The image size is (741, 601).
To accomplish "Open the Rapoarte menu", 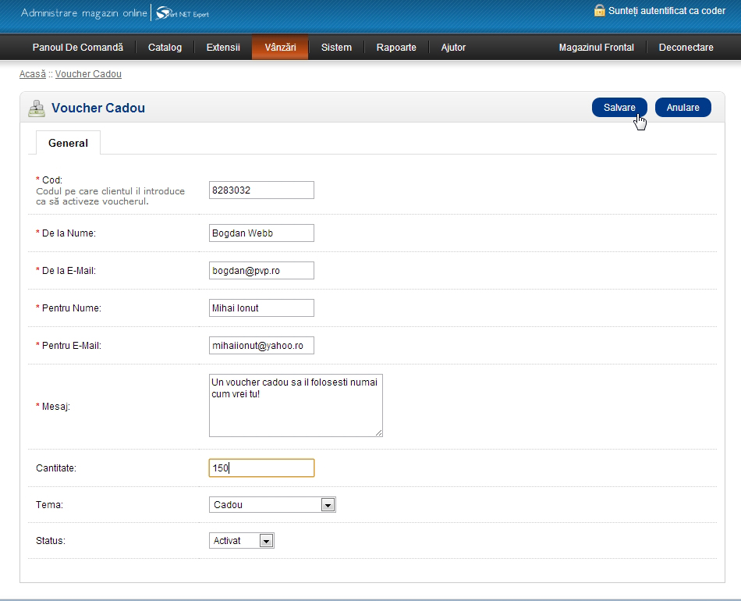I will click(396, 48).
